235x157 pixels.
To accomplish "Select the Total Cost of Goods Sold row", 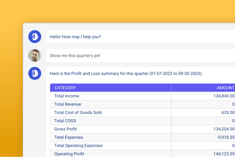I will click(x=143, y=113).
